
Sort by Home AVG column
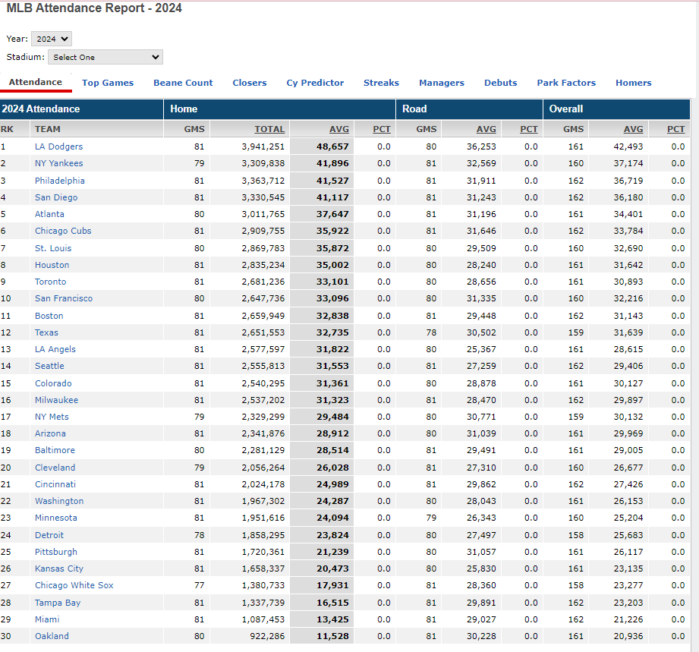(339, 129)
